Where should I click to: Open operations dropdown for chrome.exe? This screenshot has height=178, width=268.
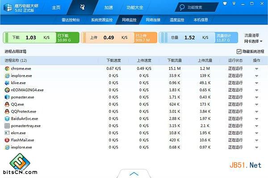click(256, 69)
